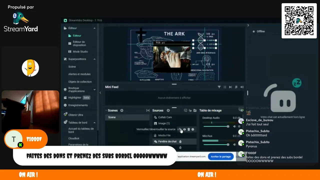
Task: Click the first icon right of the Sources title
Action: tap(185, 110)
